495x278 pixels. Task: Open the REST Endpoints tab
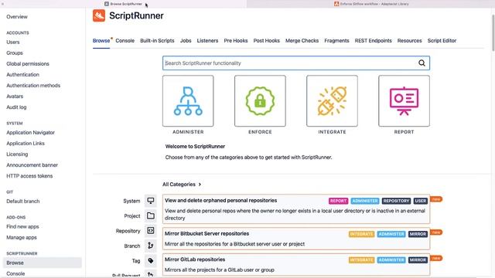coord(373,41)
